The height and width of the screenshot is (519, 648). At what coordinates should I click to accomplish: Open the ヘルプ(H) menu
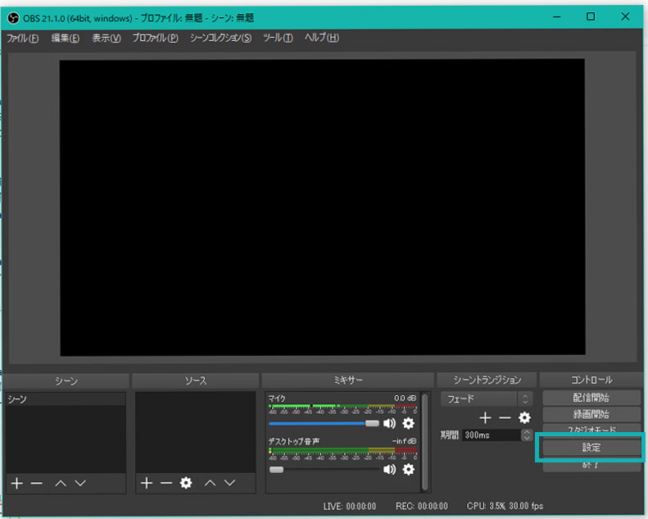click(321, 39)
